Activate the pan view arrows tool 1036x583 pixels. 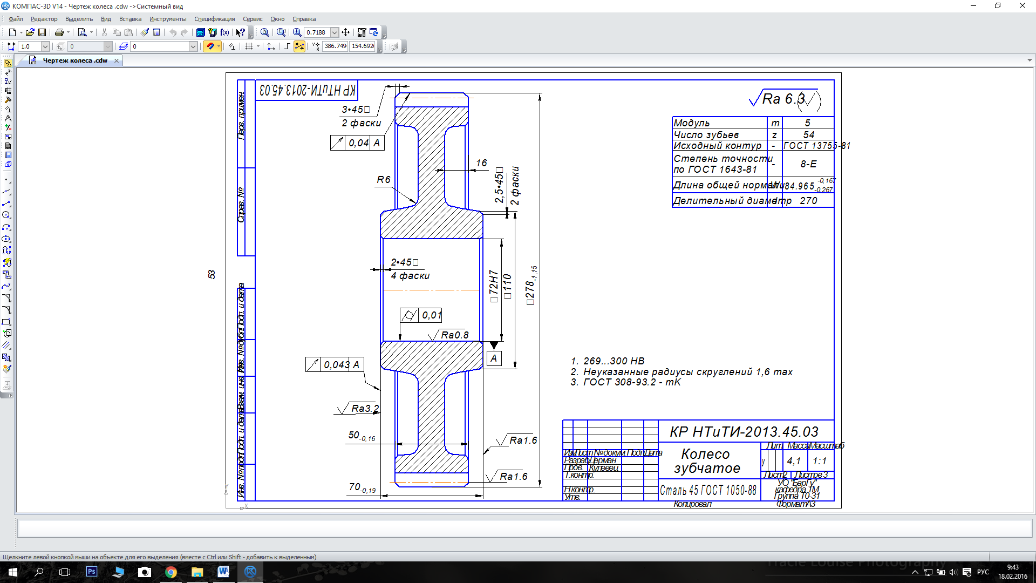[345, 32]
